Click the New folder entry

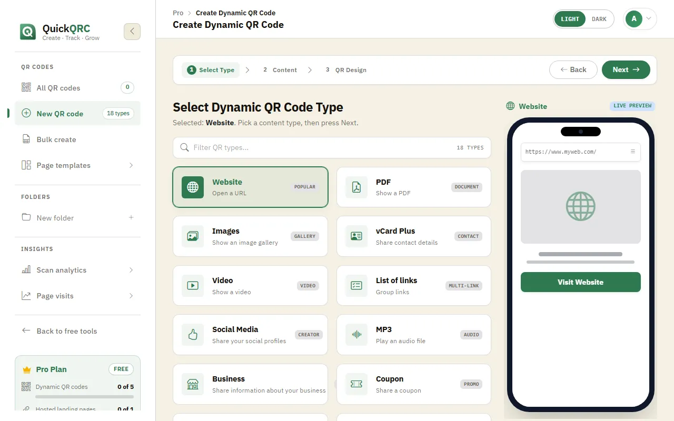[x=77, y=217]
